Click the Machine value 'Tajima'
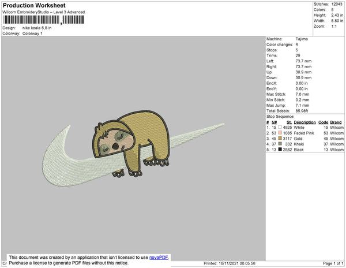 302,39
